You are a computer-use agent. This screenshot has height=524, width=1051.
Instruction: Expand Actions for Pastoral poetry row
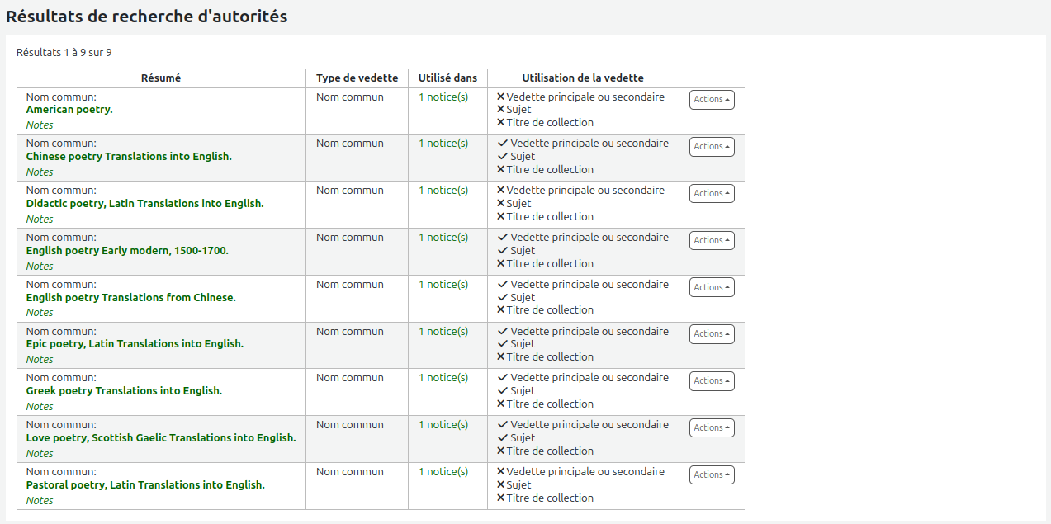711,475
